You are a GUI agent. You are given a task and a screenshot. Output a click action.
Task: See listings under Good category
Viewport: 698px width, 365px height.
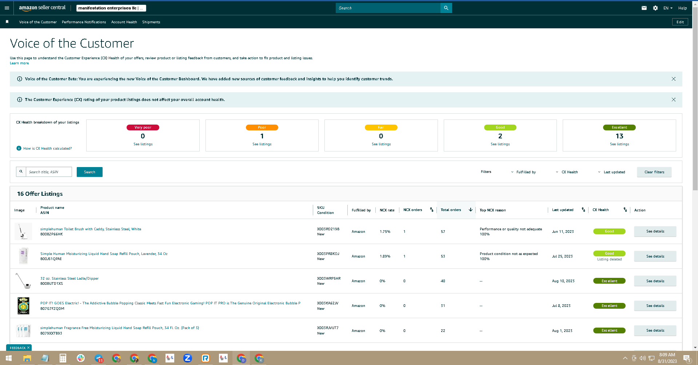click(x=500, y=144)
